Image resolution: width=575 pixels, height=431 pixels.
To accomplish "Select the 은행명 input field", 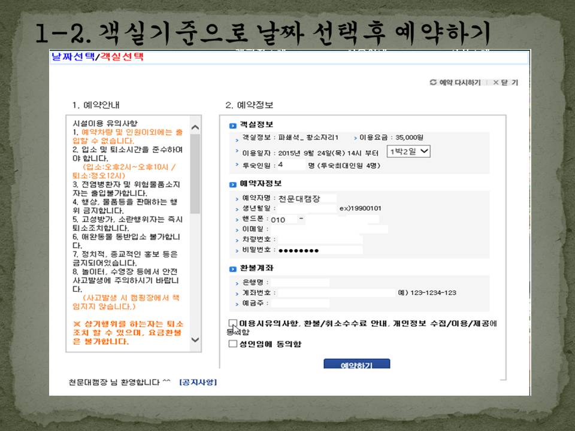I will tap(301, 282).
